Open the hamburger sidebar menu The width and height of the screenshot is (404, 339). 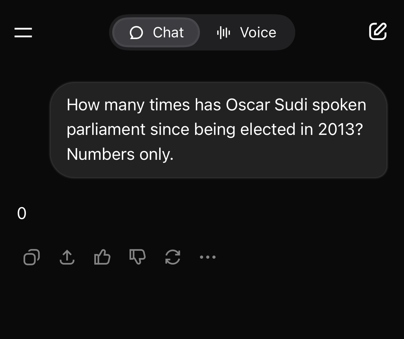click(23, 33)
